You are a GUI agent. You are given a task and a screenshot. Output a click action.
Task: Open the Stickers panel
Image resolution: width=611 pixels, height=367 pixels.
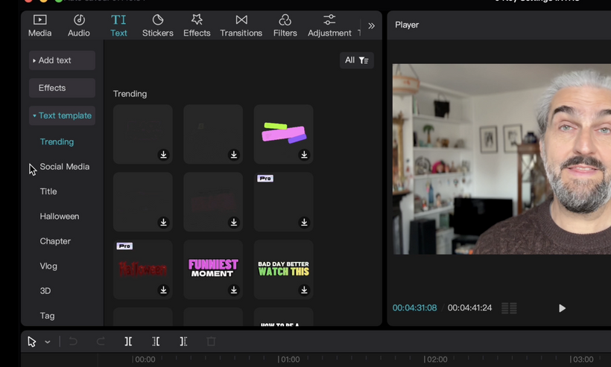coord(157,25)
